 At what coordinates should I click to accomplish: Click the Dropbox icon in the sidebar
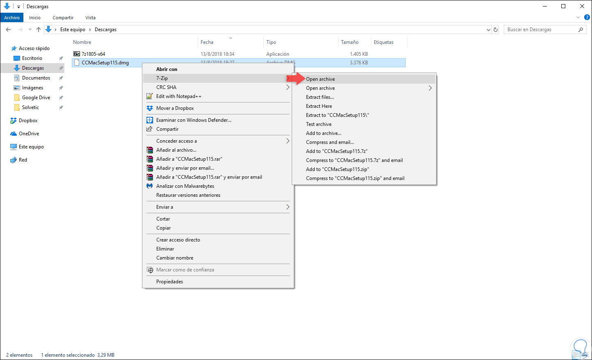point(14,121)
